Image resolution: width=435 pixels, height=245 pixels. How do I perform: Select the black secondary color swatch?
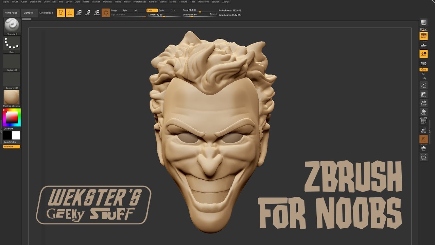click(x=7, y=135)
